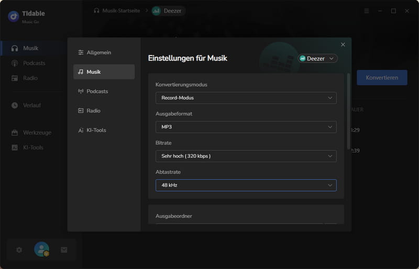Go to Musik-Startseite breadcrumb
Image resolution: width=419 pixels, height=269 pixels.
coord(121,10)
